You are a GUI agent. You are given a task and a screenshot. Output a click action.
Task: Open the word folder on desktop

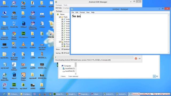coord(33,35)
